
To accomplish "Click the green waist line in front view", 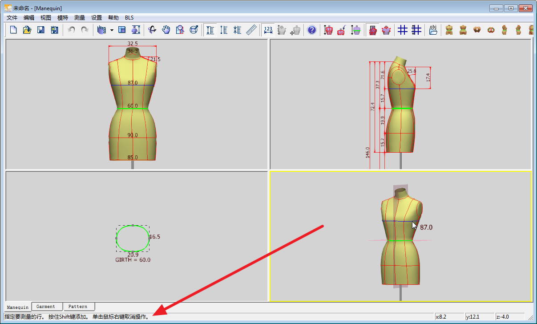I will [x=125, y=109].
